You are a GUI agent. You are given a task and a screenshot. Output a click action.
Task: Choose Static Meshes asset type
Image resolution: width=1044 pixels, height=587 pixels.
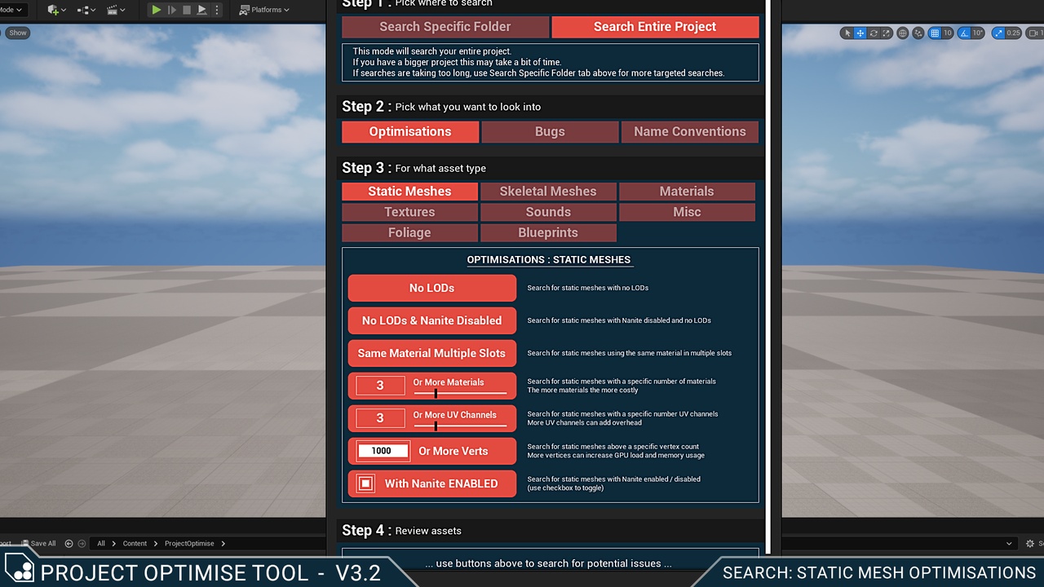[x=409, y=192]
